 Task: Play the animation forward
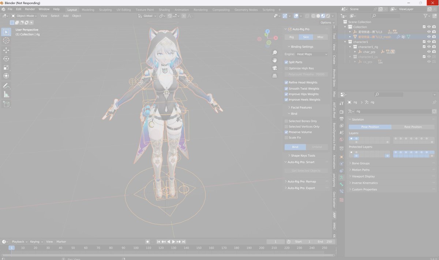173,242
